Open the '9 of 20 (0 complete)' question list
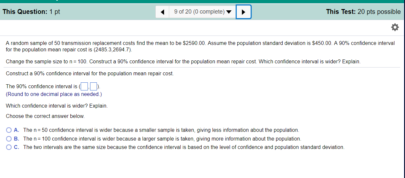Screen dimensions: 405x178 point(202,12)
